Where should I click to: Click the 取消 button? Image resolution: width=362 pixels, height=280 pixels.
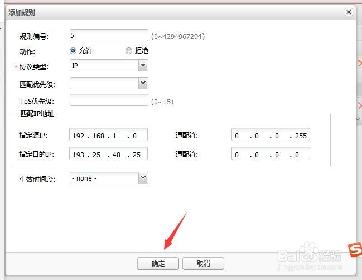203,263
